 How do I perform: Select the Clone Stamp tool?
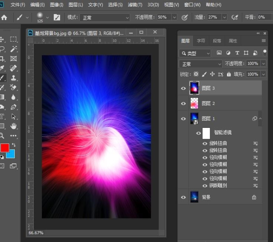click(x=14, y=78)
